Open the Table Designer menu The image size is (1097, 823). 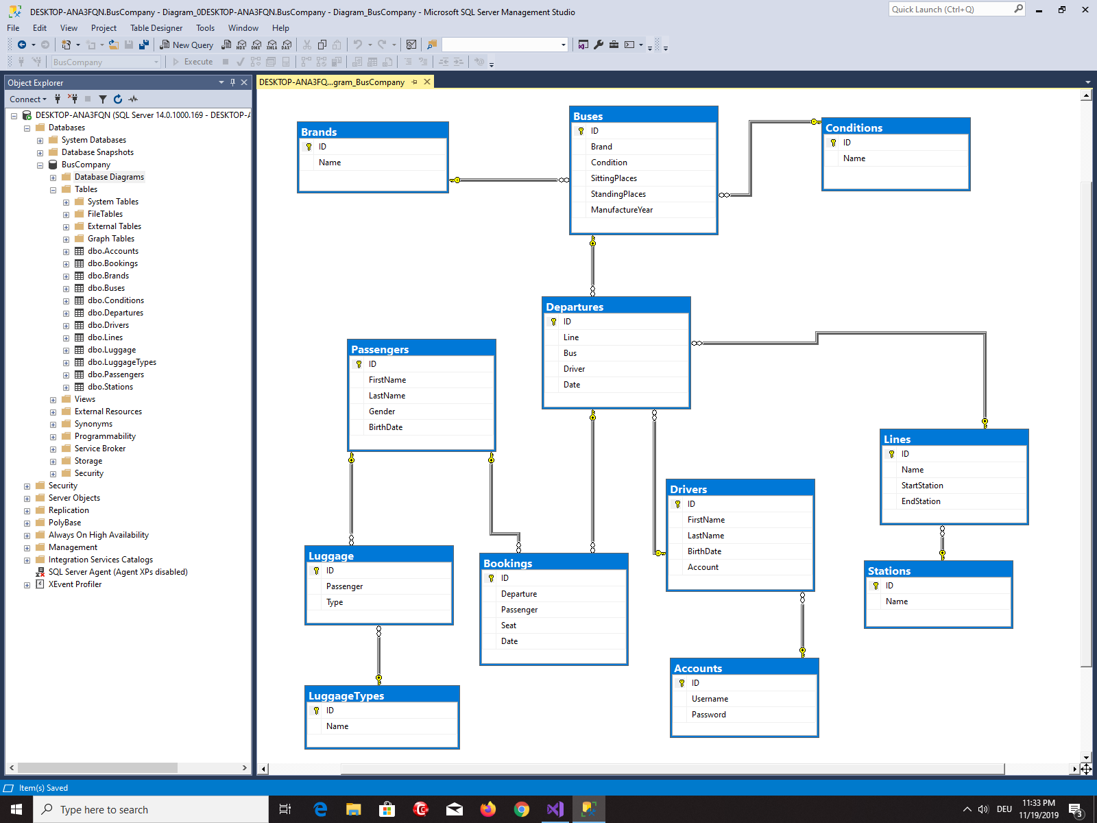156,28
